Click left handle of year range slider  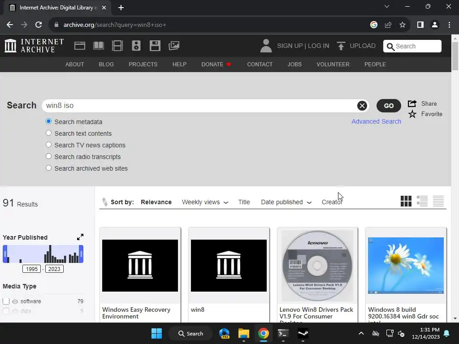pos(5,254)
